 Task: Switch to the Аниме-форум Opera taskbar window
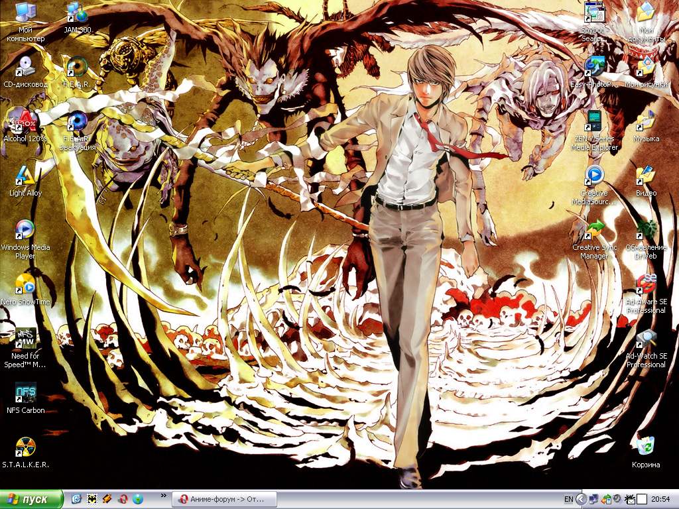pos(224,499)
